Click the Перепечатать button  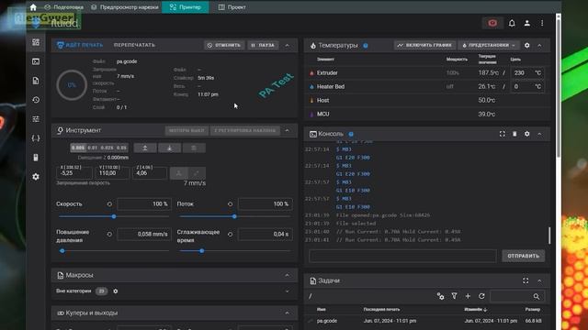[x=134, y=45]
